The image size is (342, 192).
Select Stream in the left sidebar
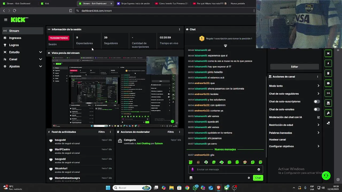pos(23,31)
